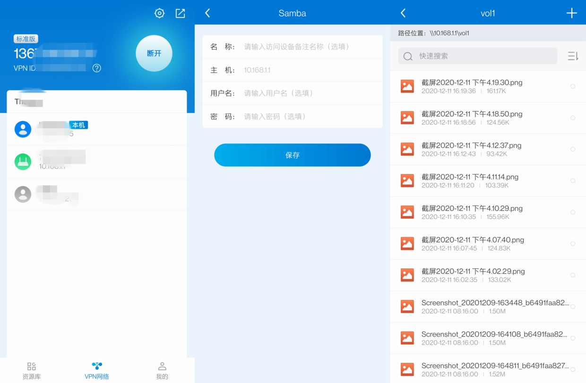Viewport: 586px width, 383px height.
Task: Switch to the 我的 tab
Action: [x=162, y=371]
